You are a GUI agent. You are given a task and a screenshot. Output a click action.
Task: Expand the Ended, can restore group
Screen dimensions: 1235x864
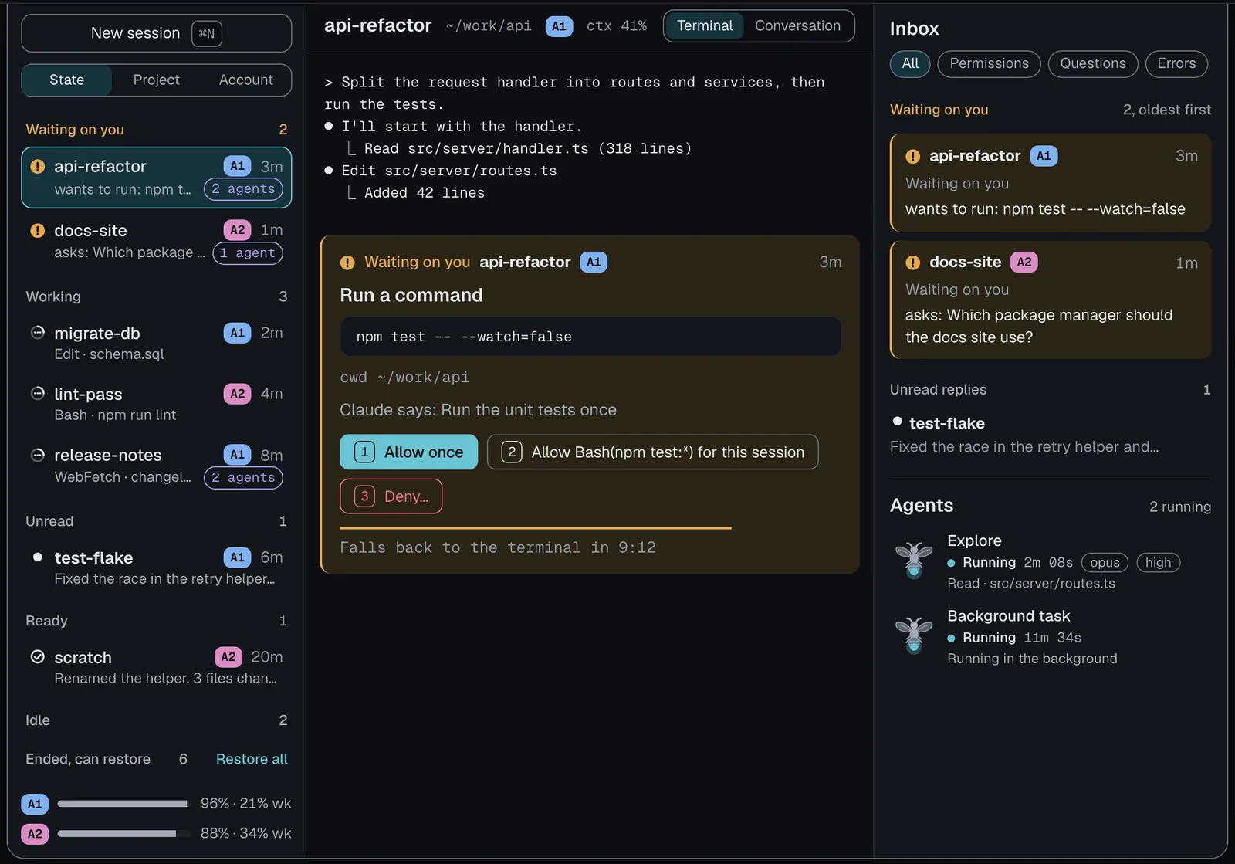click(106, 759)
